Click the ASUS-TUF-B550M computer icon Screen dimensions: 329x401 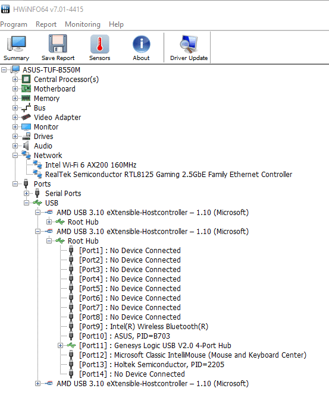(15, 70)
